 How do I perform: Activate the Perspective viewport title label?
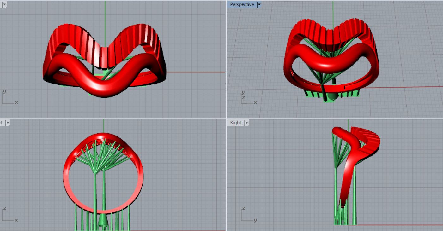tap(242, 4)
